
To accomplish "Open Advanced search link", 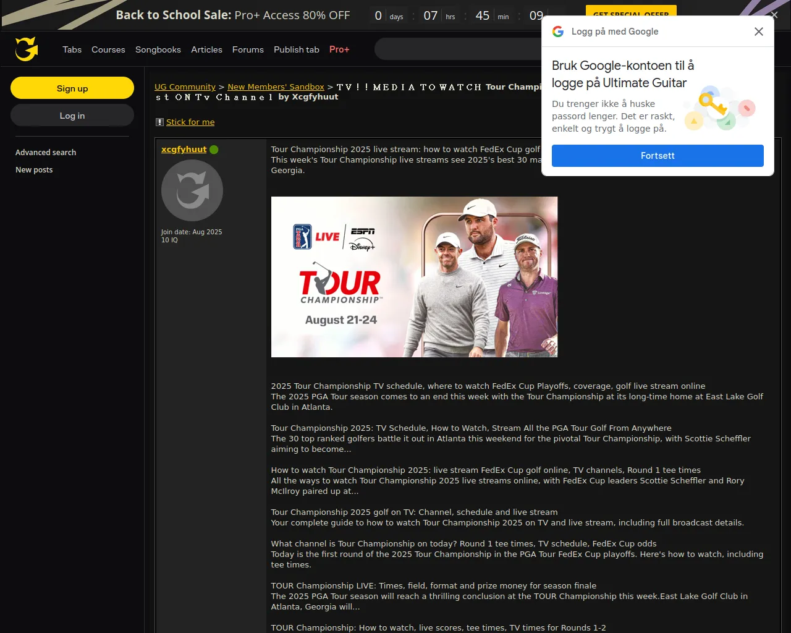I will [x=46, y=153].
